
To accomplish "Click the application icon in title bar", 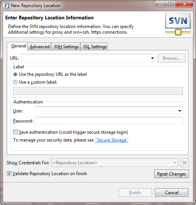I will 6,6.
